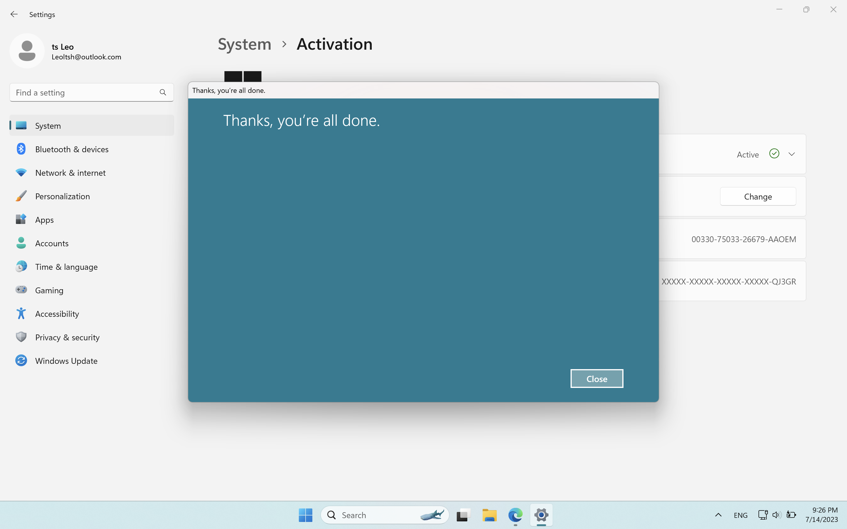Select Personalization in the sidebar
Image resolution: width=847 pixels, height=529 pixels.
point(62,196)
